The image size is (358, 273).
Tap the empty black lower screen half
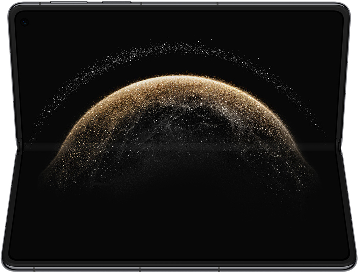click(x=179, y=224)
